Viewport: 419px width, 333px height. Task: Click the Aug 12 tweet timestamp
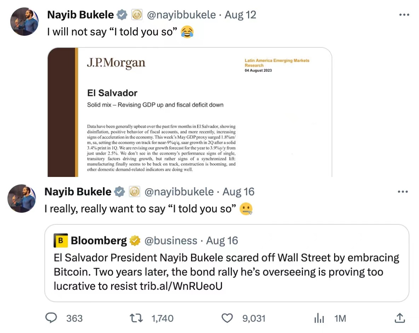click(240, 15)
